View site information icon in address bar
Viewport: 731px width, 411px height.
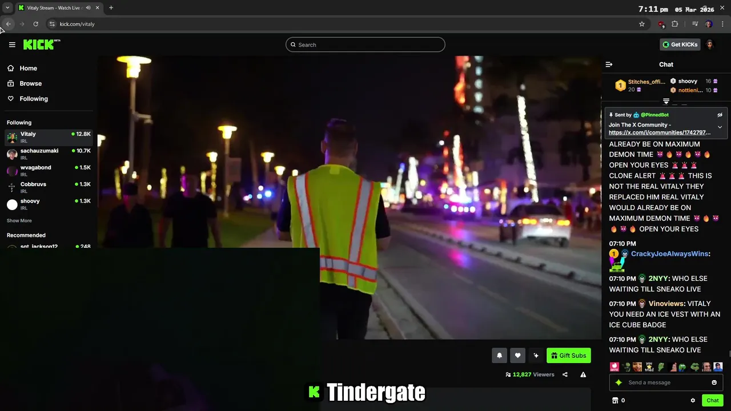tap(52, 24)
